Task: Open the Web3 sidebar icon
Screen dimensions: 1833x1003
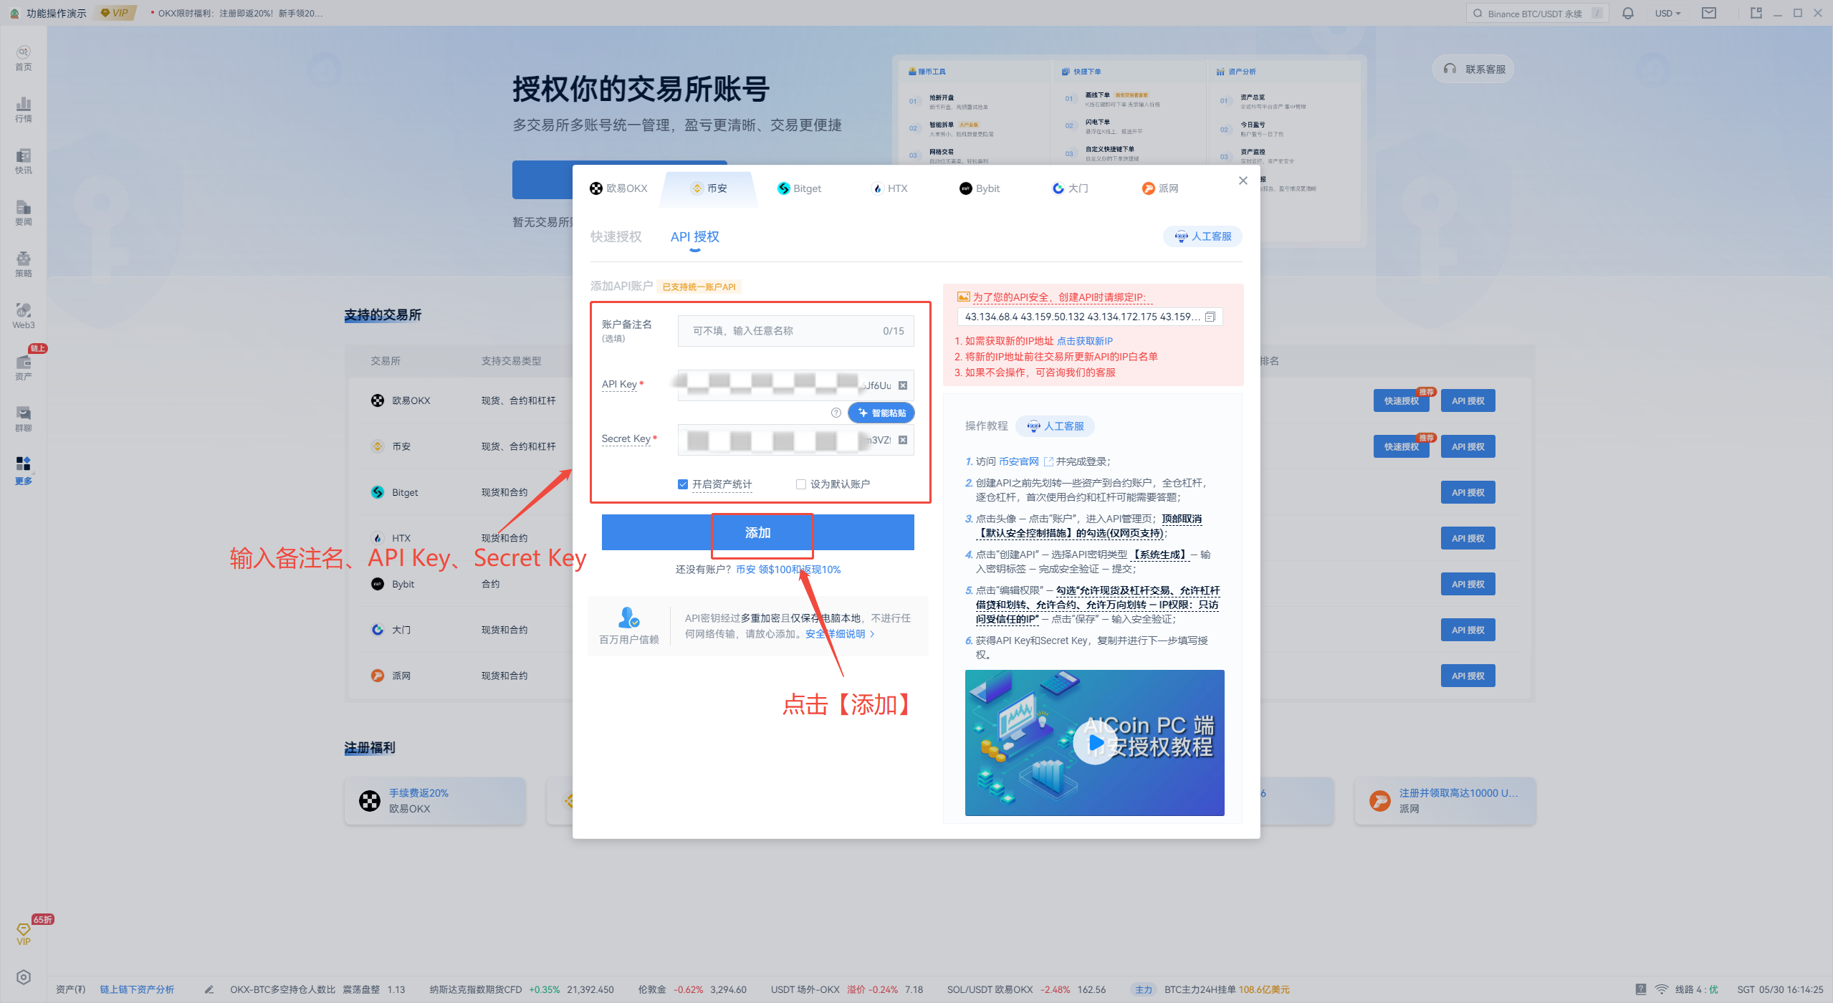Action: click(x=24, y=316)
